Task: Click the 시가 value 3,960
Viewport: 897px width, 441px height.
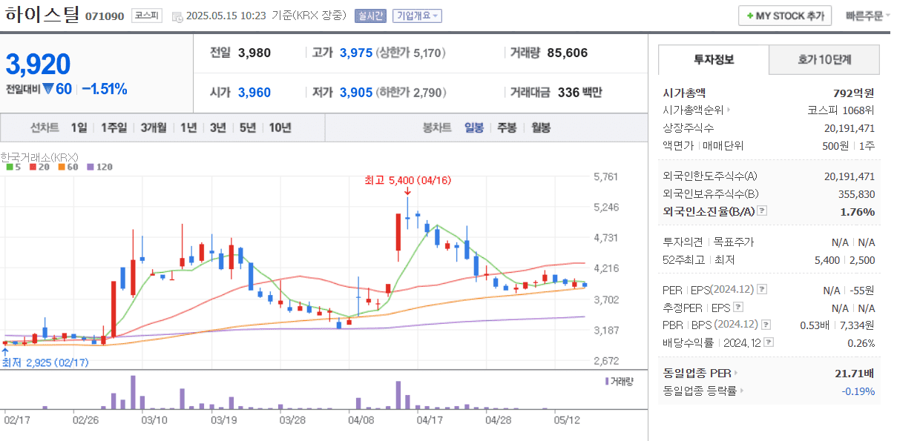Action: 254,93
